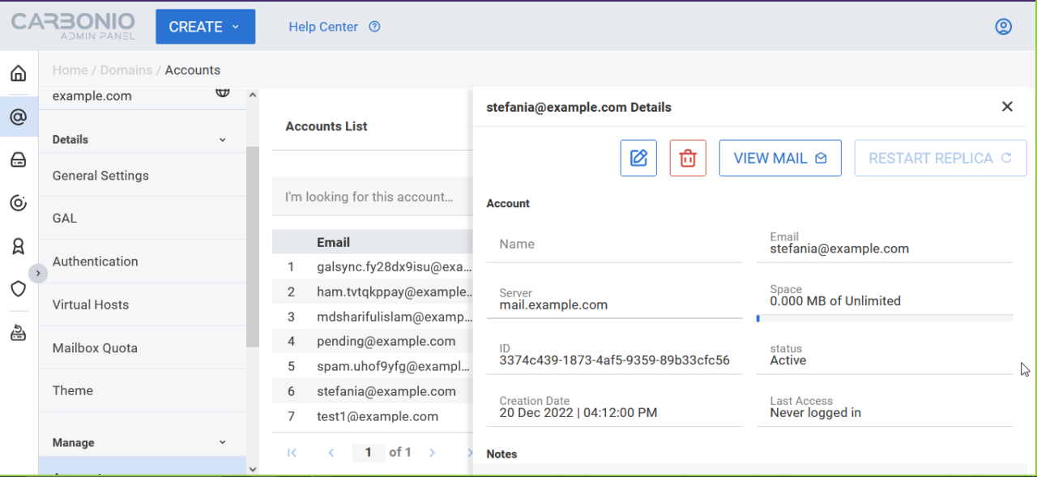
Task: Open the CREATE dropdown menu
Action: coord(205,26)
